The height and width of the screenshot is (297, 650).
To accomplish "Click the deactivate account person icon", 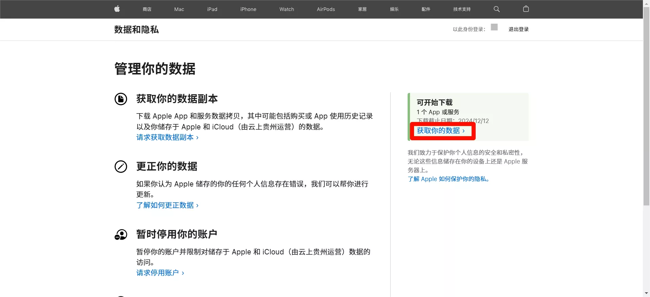I will [121, 234].
